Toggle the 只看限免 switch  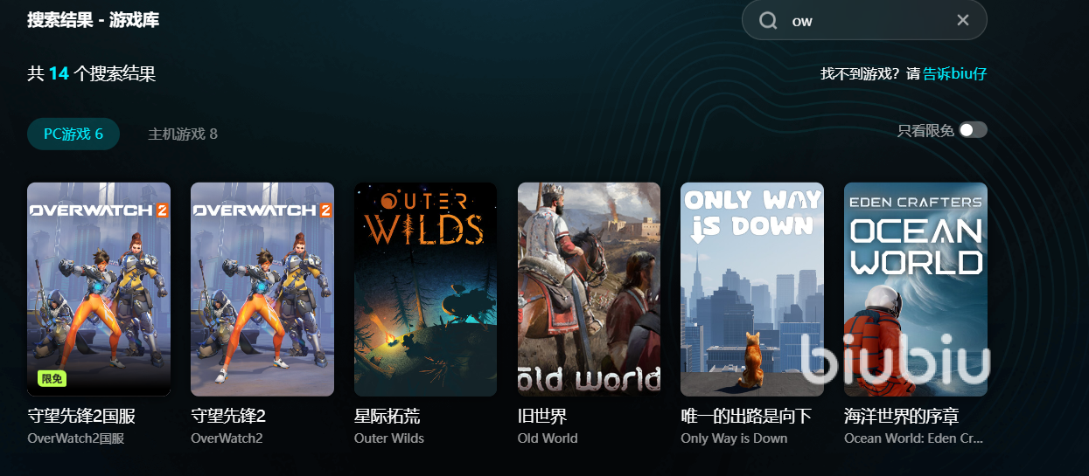973,130
